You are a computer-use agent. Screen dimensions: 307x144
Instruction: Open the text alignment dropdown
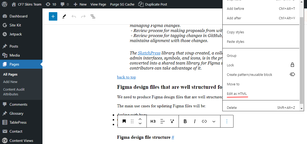[x=163, y=121]
